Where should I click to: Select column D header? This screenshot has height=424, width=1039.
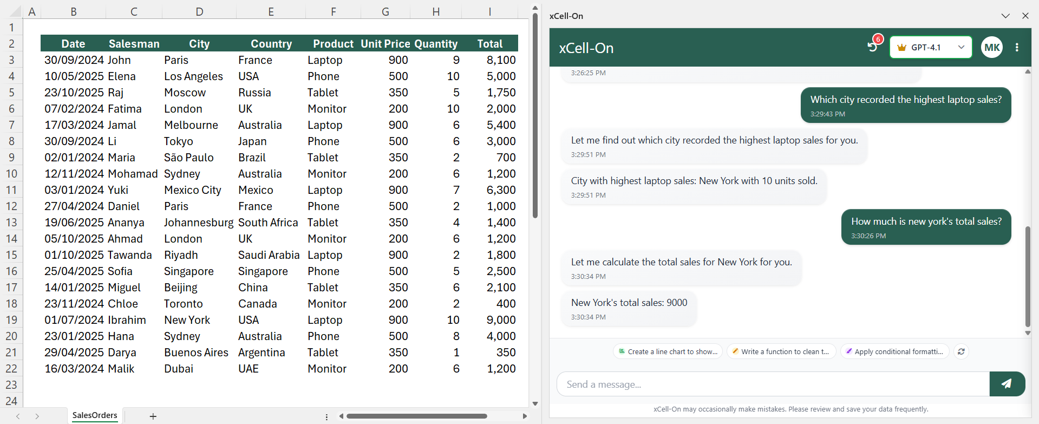(199, 11)
